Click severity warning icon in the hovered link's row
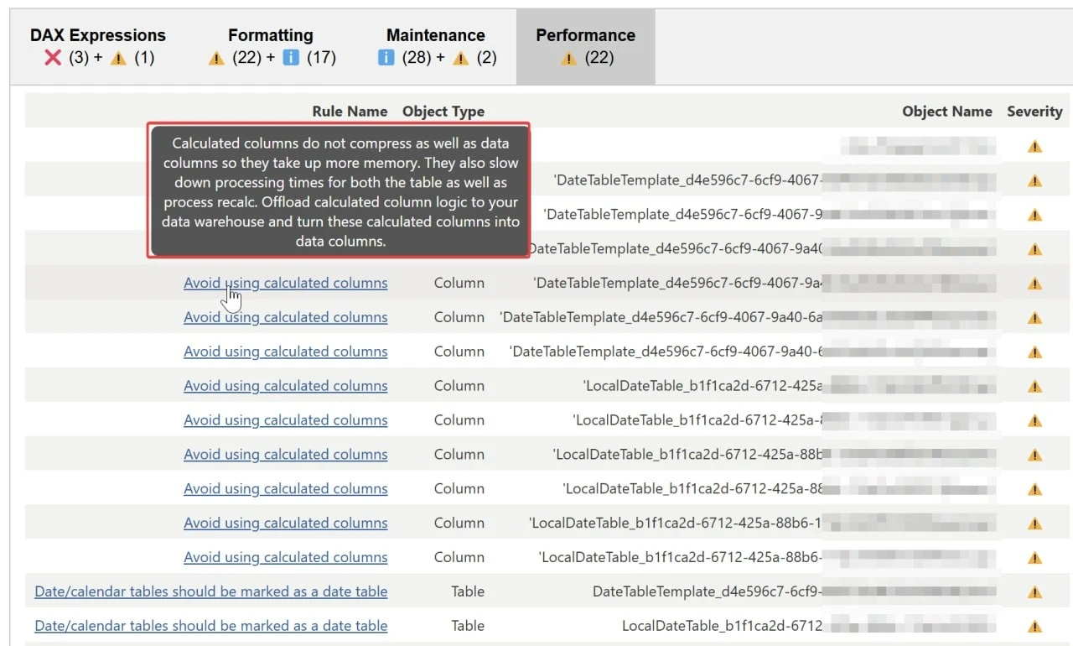This screenshot has height=646, width=1073. (x=1035, y=284)
